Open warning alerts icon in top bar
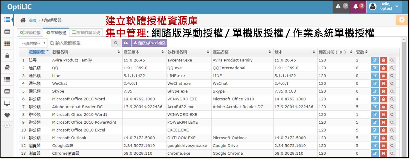The height and width of the screenshot is (159, 410). (x=341, y=7)
